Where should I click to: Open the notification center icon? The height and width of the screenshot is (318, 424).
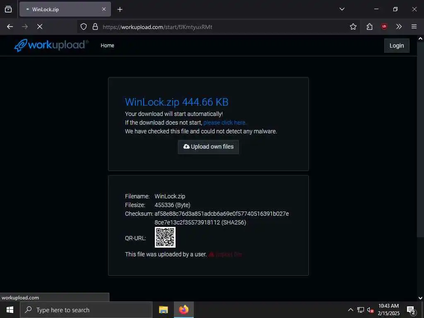[411, 310]
